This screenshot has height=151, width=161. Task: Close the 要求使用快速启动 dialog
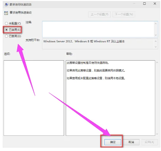point(155,4)
